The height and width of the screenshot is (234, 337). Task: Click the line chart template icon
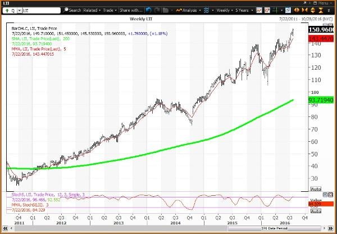tap(259, 10)
